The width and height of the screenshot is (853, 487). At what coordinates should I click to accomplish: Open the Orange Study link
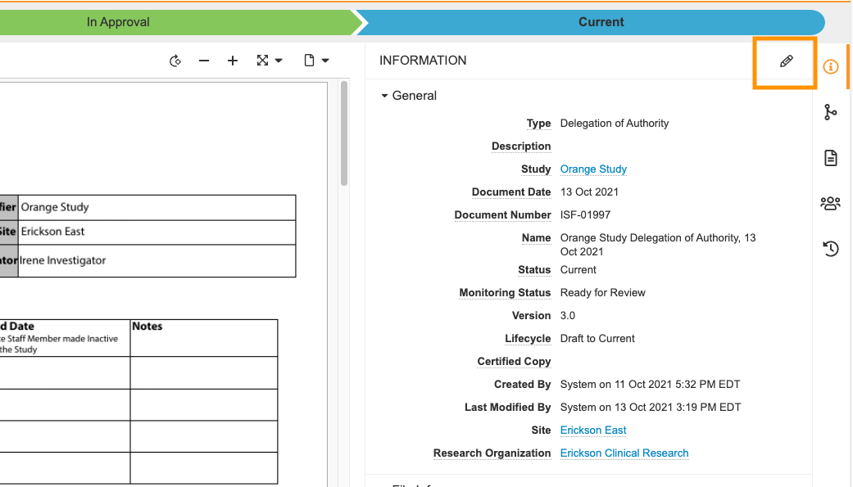pyautogui.click(x=593, y=169)
